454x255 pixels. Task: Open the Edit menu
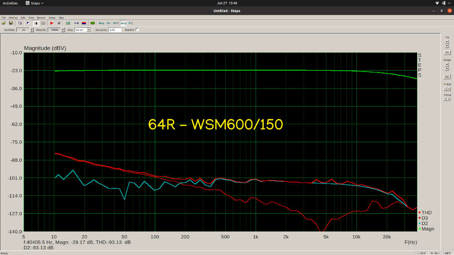[23, 18]
